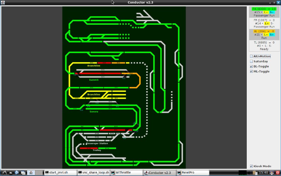Open the file manager taskbar icon
This screenshot has height=176, width=281.
[11, 172]
